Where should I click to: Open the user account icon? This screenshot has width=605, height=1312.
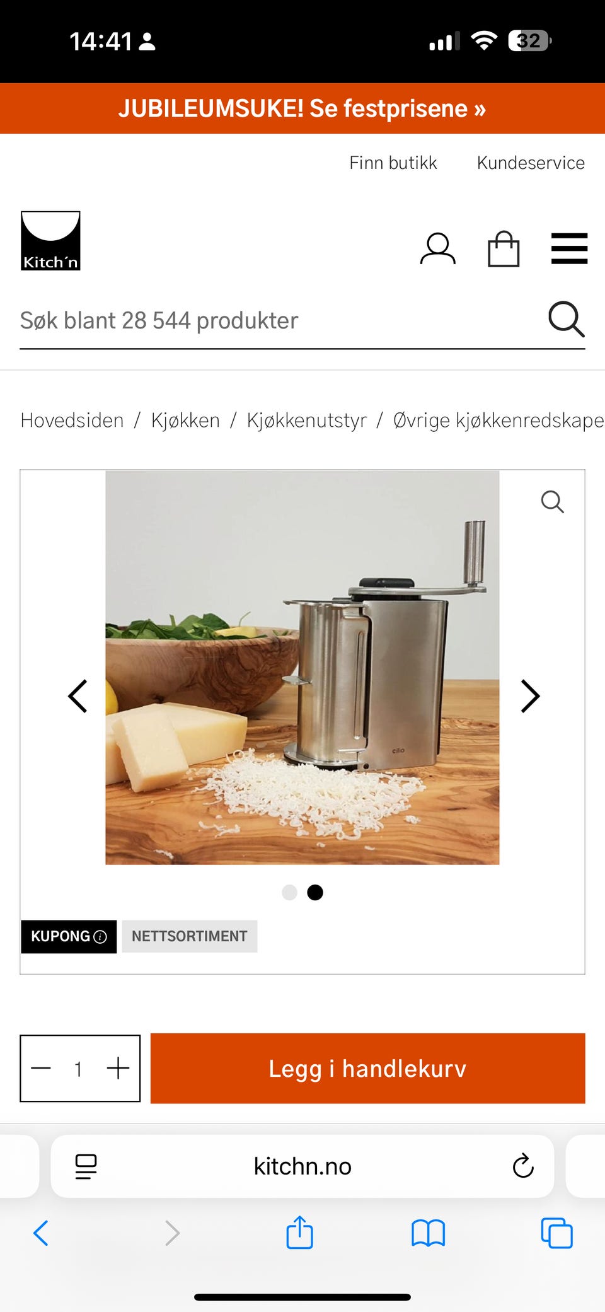(x=438, y=249)
